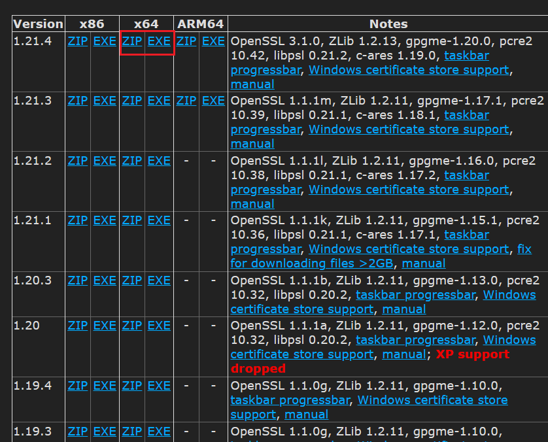
Task: Download the x64 ZIP for version 1.21.4
Action: [132, 41]
